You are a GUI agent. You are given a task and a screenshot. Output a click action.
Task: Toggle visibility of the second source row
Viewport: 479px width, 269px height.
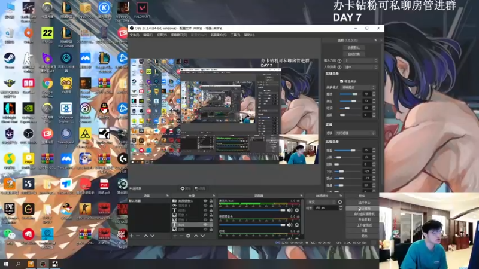click(x=205, y=206)
